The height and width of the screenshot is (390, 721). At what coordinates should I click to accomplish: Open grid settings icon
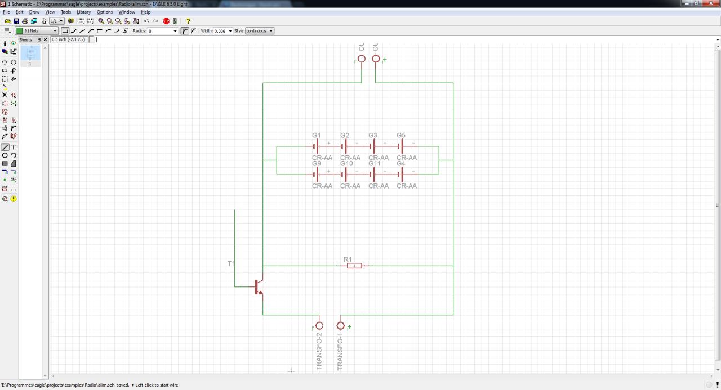click(x=8, y=30)
